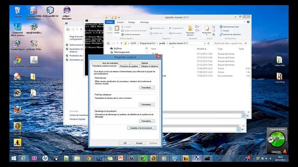Click Paramètres button under Performances
The height and width of the screenshot is (167, 298).
[x=147, y=88]
